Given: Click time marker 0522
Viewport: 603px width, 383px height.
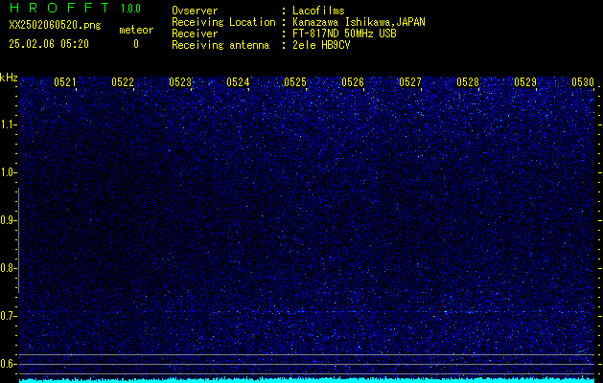Looking at the screenshot, I should coord(123,82).
